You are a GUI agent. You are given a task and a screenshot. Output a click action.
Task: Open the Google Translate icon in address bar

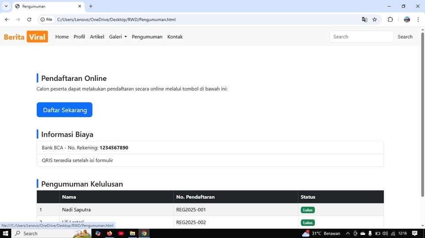coord(364,19)
